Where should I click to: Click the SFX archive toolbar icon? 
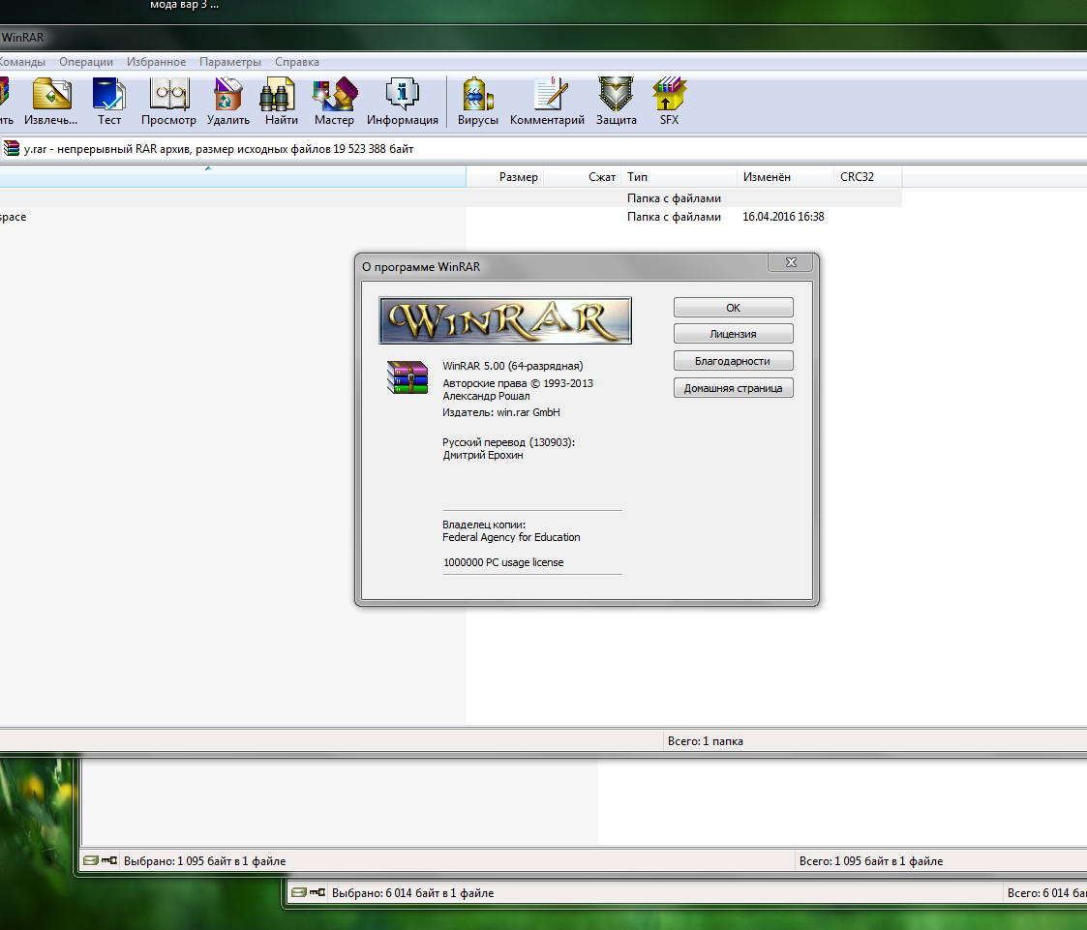coord(669,97)
